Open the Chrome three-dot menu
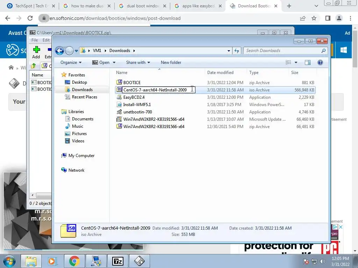The image size is (358, 268). click(350, 18)
